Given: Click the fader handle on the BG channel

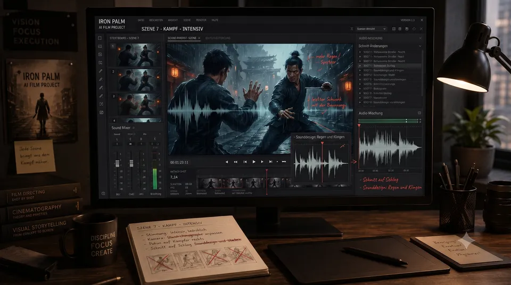Looking at the screenshot, I should coord(117,164).
